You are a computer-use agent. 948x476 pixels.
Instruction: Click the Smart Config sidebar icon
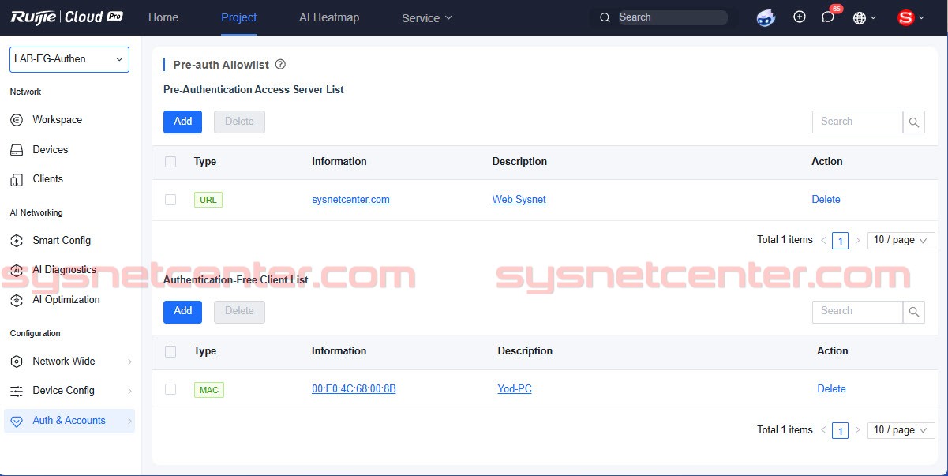click(17, 241)
